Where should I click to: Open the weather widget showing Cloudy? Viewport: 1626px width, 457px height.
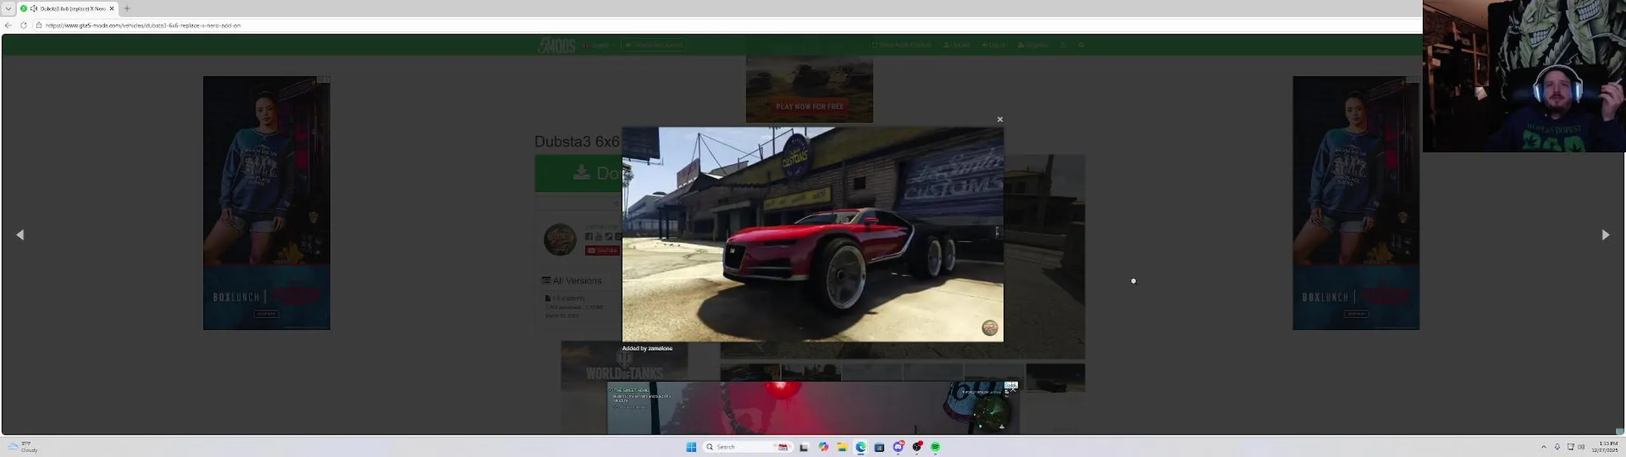[x=23, y=447]
